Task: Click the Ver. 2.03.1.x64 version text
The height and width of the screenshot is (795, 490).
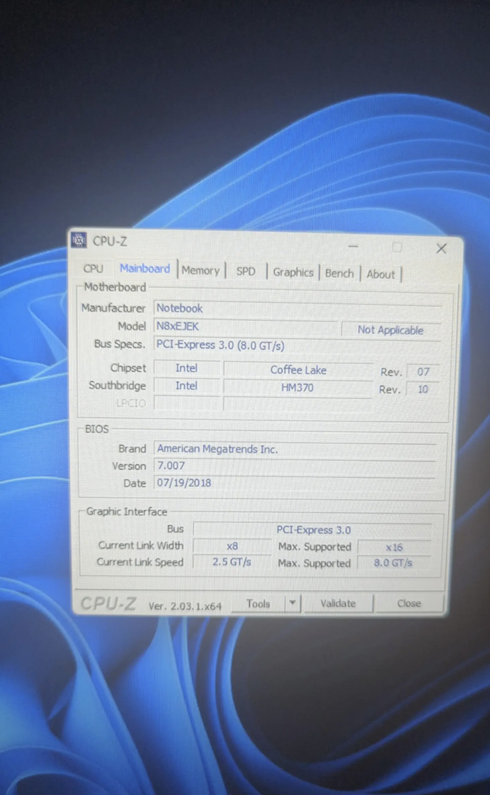Action: click(x=185, y=606)
